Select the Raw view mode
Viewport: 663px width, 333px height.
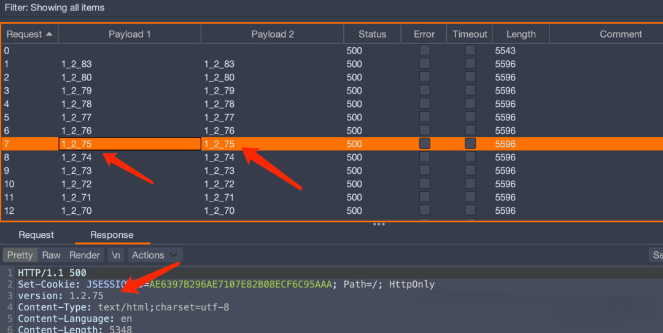(51, 255)
